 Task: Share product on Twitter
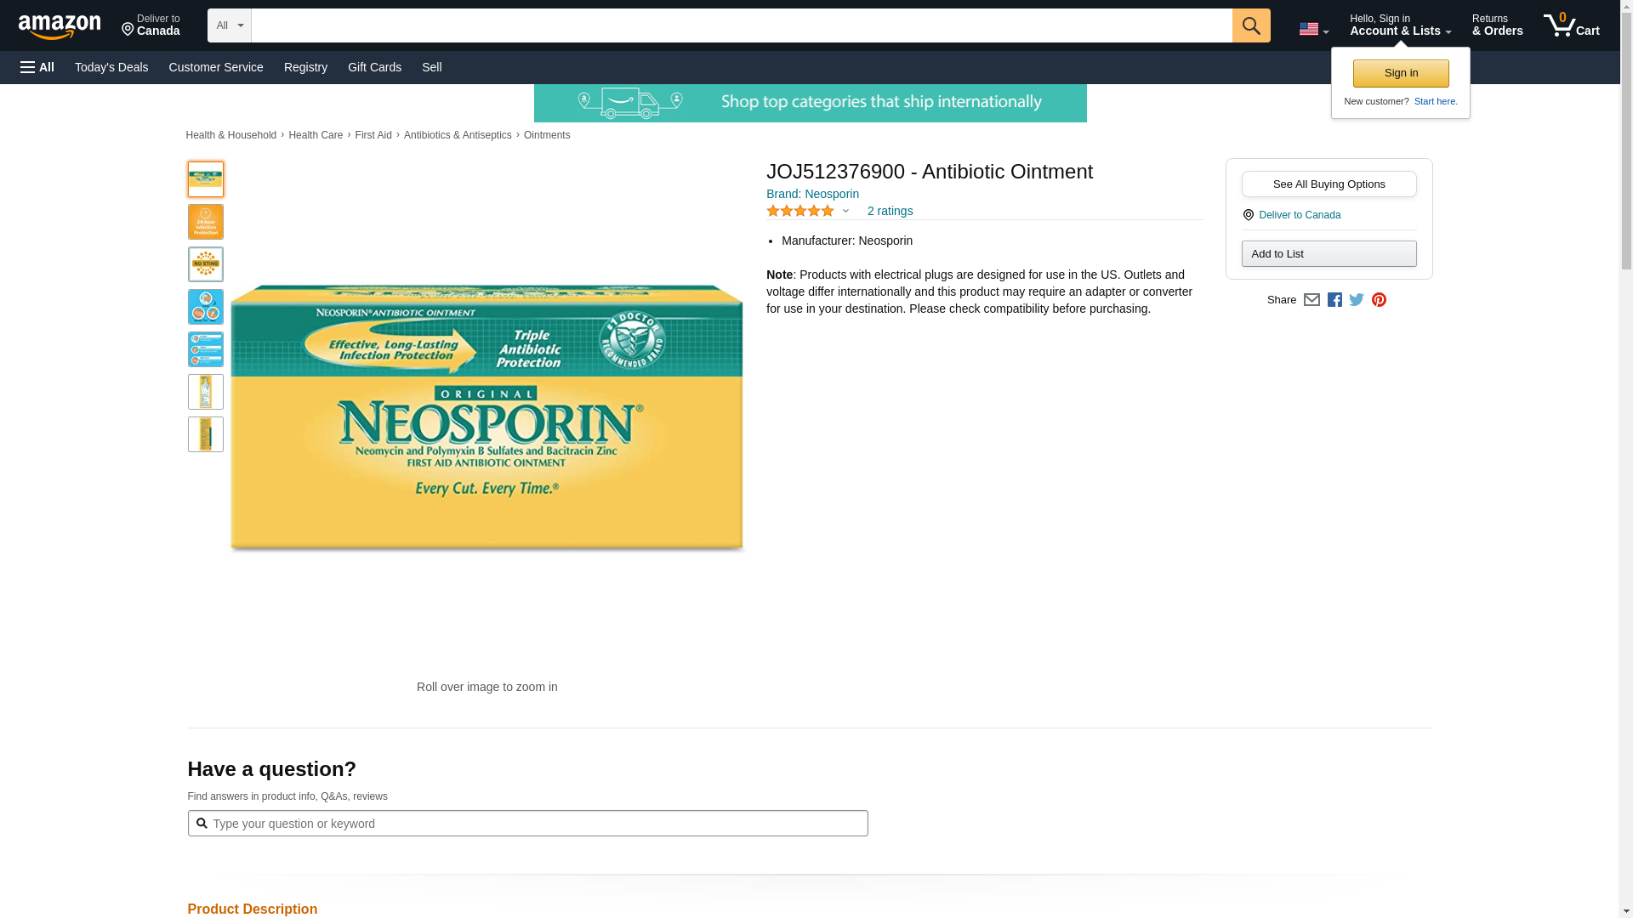pyautogui.click(x=1357, y=300)
